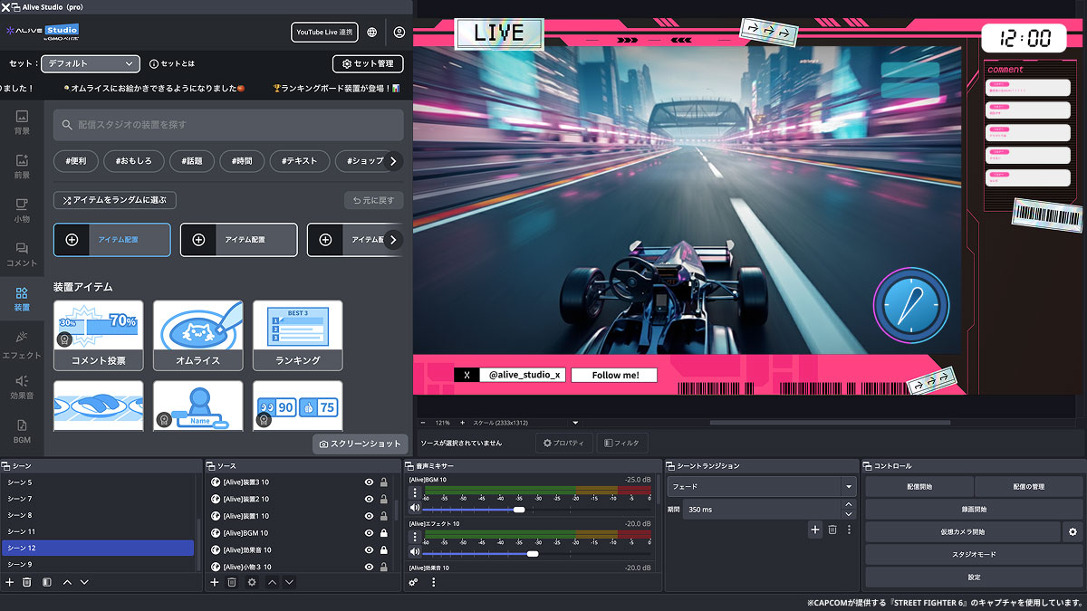Click the スクリーンショット camera button
The width and height of the screenshot is (1087, 611).
pos(361,444)
